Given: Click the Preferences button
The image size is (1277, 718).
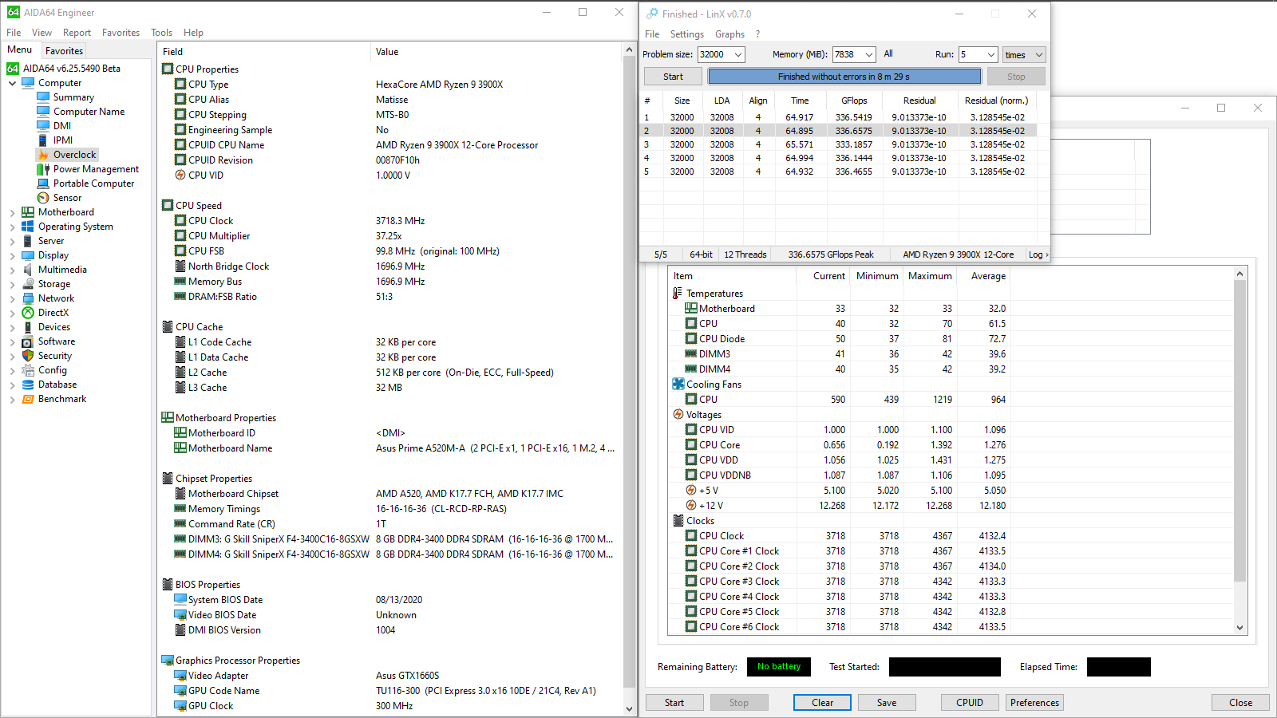Looking at the screenshot, I should point(1034,703).
